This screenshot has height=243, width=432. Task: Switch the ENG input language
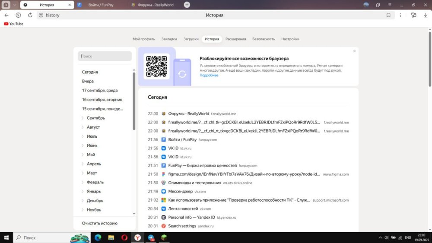[x=408, y=237]
